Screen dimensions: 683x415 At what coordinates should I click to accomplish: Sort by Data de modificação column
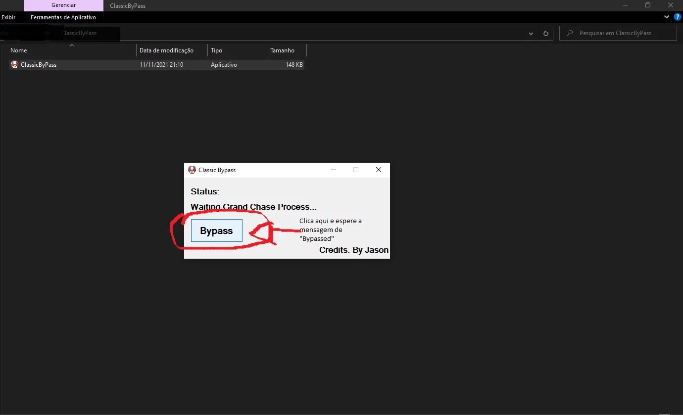click(x=166, y=50)
